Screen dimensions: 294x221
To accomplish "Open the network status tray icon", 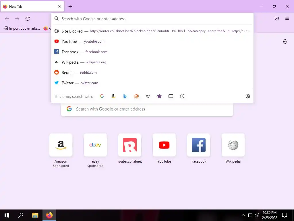I will [250, 215].
